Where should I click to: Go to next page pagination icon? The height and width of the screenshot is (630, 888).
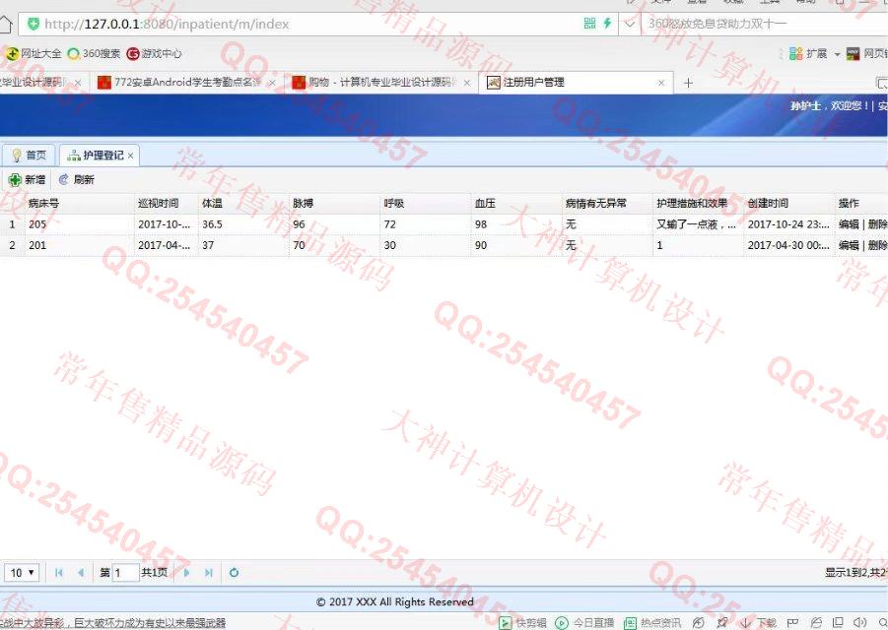point(186,573)
